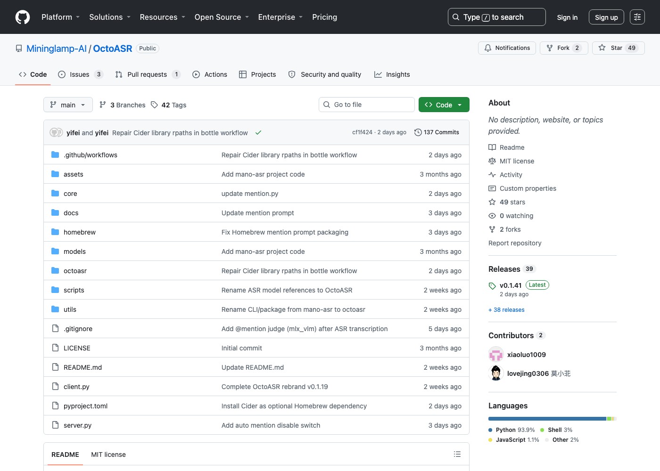Open the Pull requests tab
The image size is (660, 471).
pos(148,74)
